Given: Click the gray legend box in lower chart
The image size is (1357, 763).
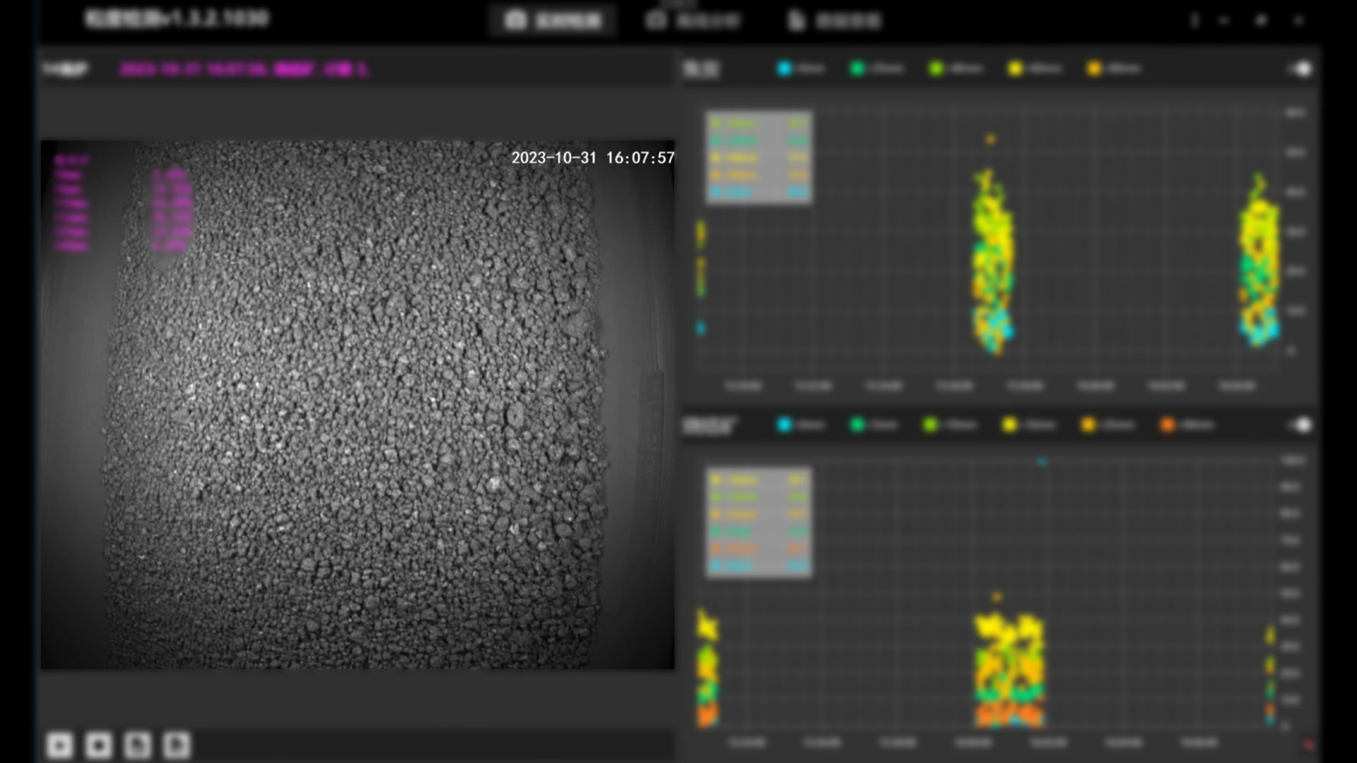Looking at the screenshot, I should click(x=759, y=523).
